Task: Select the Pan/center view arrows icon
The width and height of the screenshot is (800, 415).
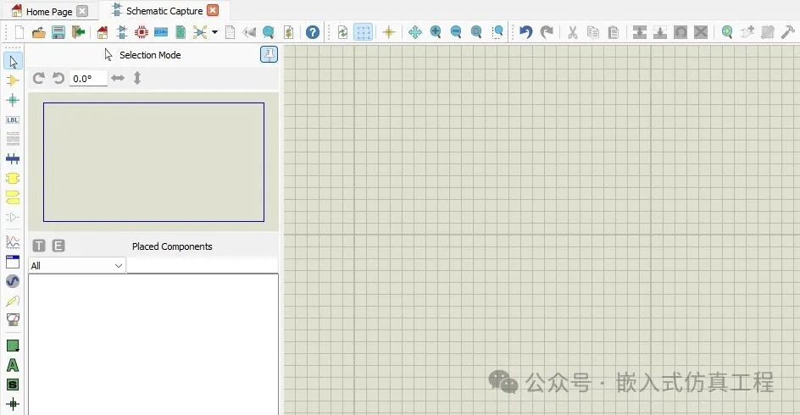Action: tap(415, 33)
